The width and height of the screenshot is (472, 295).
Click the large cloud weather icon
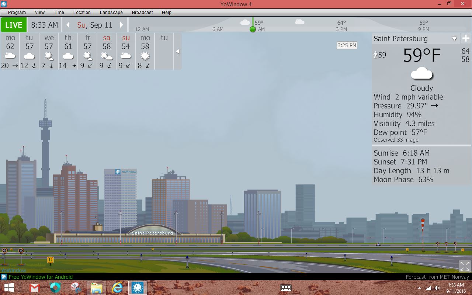pos(421,74)
